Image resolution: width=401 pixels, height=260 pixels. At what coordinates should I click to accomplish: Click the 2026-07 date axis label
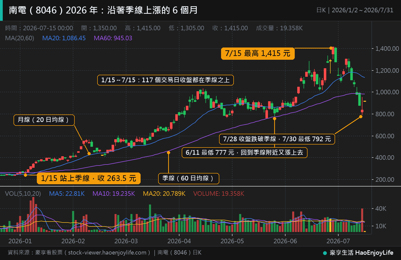pyautogui.click(x=338, y=241)
